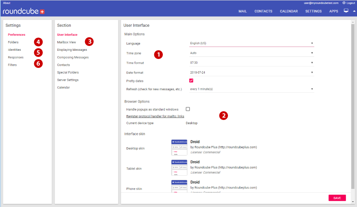Open the Contacts section in the Section list

coord(63,65)
